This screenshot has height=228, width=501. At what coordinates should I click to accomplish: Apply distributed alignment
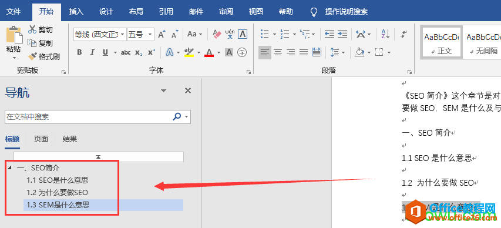click(x=317, y=52)
